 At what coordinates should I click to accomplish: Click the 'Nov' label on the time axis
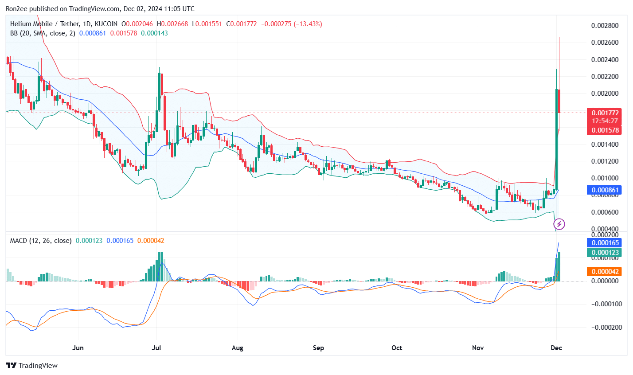point(478,348)
